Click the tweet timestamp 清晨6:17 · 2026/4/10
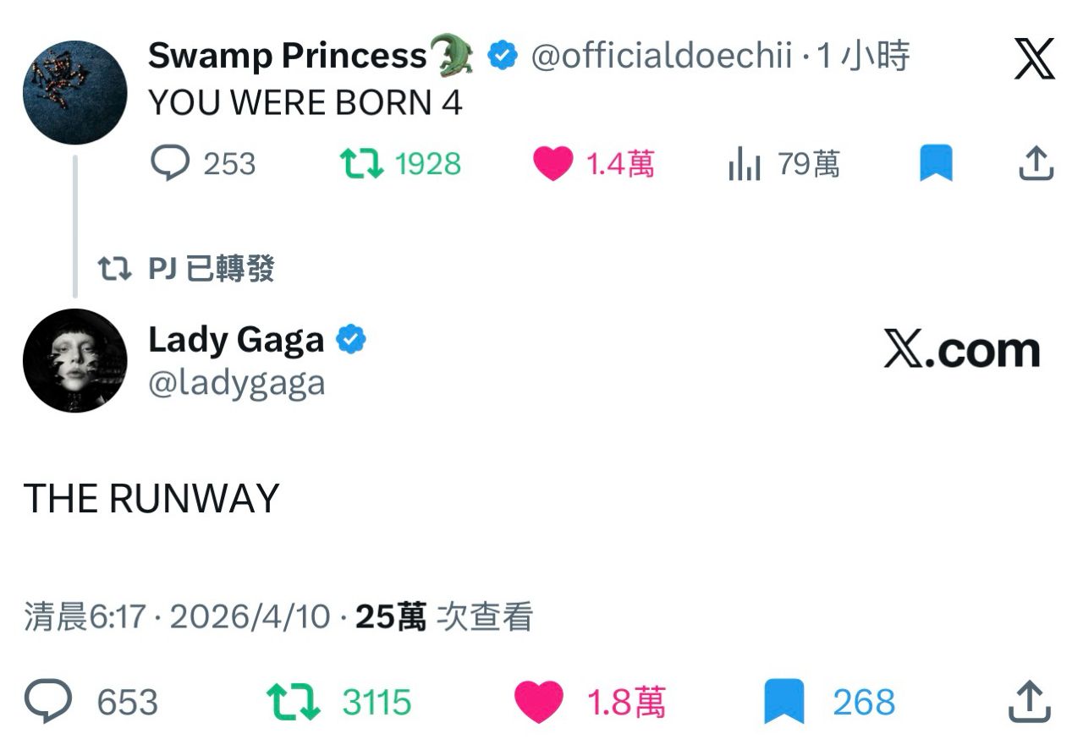Screen dimensions: 1083x750 177,617
